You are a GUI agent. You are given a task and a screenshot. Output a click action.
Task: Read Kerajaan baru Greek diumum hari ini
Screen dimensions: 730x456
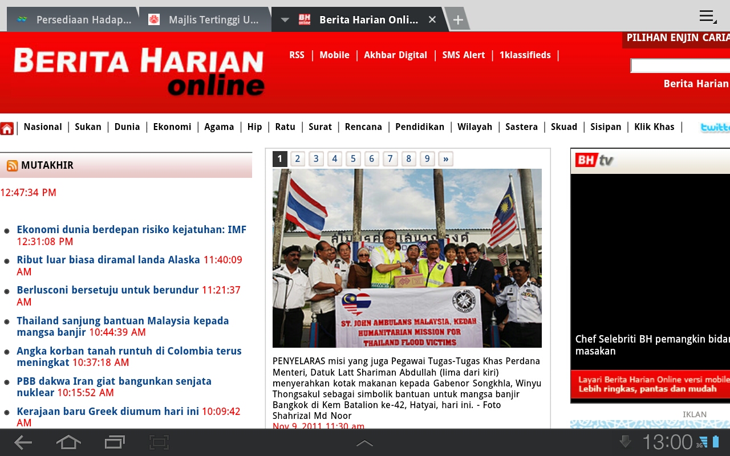(x=108, y=412)
